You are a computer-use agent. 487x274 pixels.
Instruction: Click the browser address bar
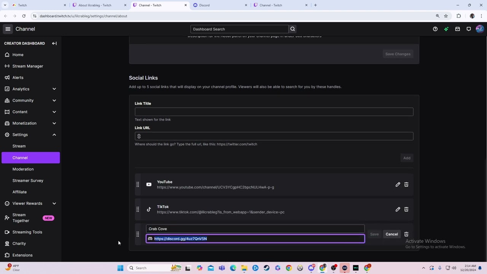[x=232, y=16]
